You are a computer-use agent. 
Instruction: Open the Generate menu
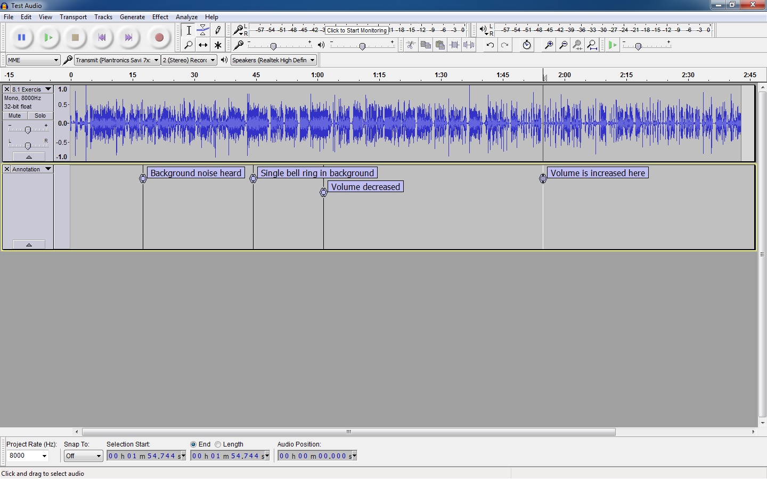(x=132, y=17)
